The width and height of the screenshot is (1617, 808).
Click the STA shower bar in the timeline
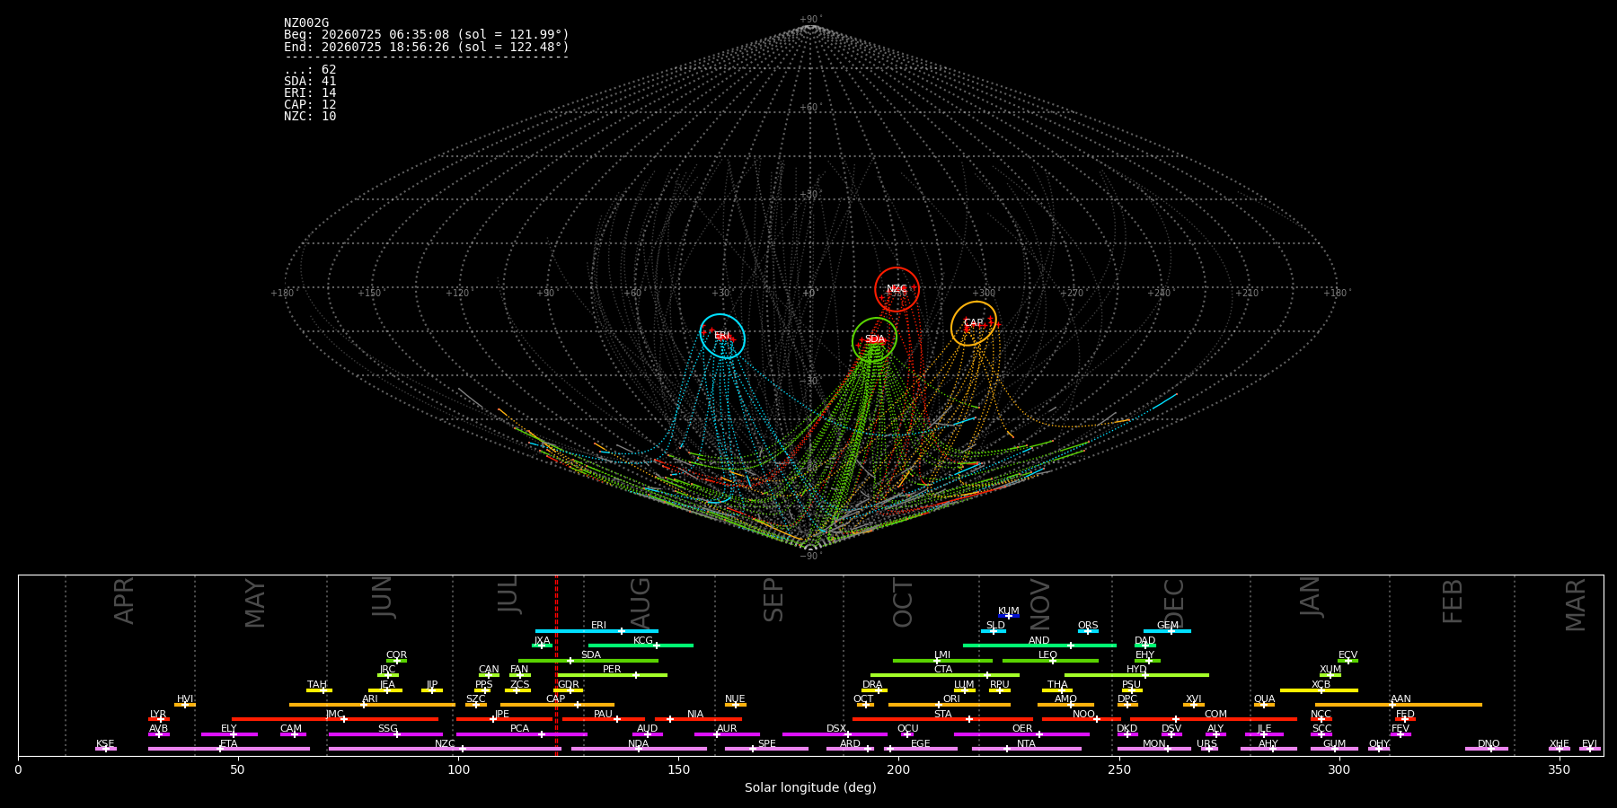tap(942, 719)
